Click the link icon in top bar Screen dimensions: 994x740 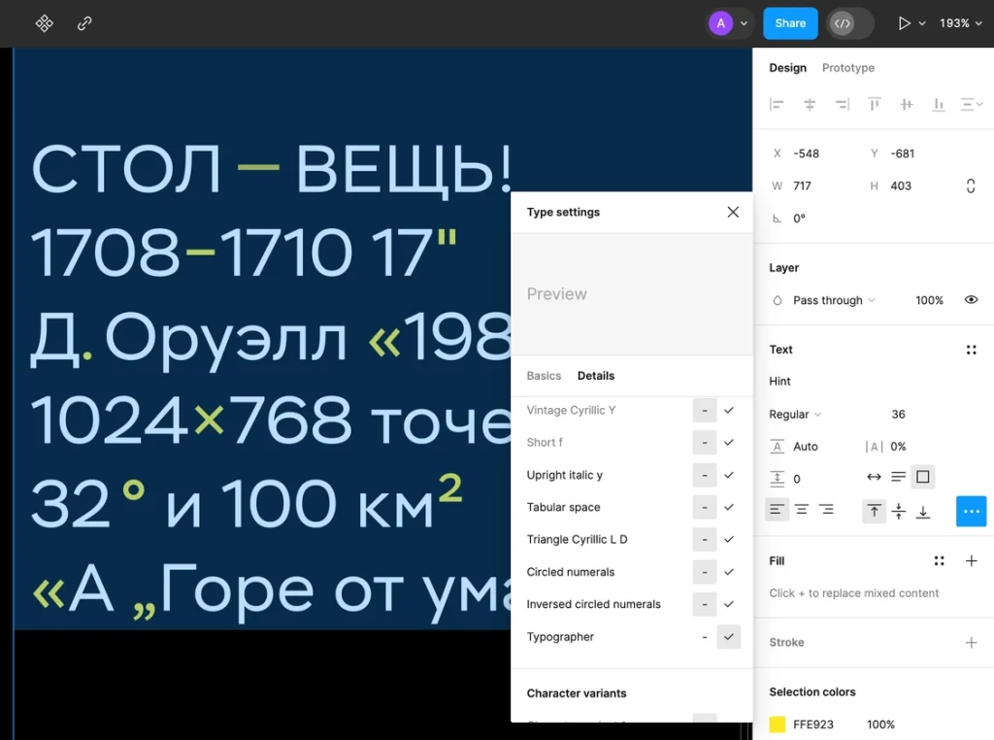coord(84,23)
